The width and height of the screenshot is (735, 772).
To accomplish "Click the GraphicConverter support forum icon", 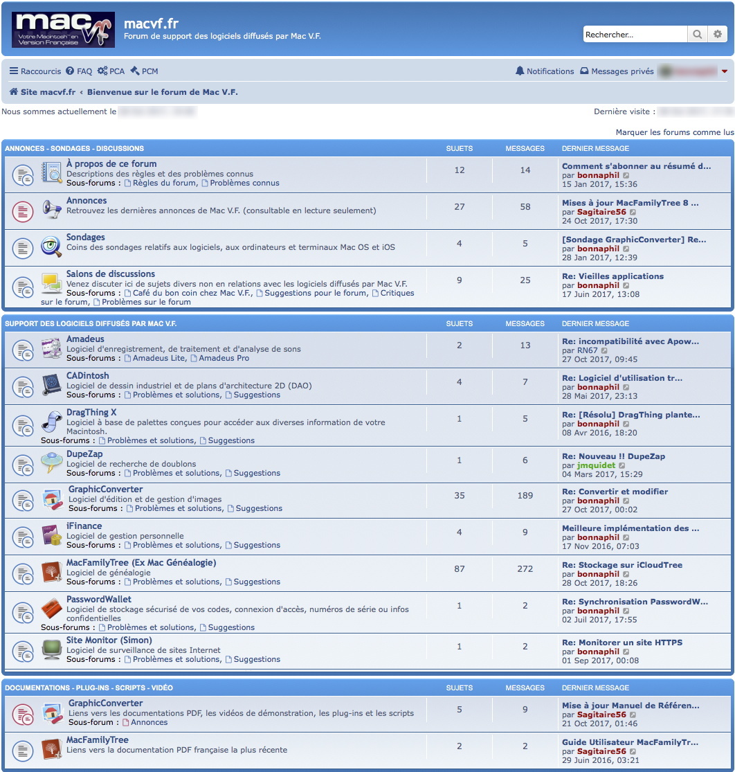I will click(53, 499).
